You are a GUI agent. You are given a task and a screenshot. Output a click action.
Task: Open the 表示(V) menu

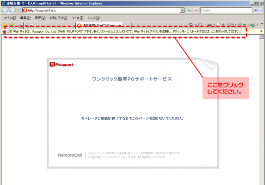(40, 18)
